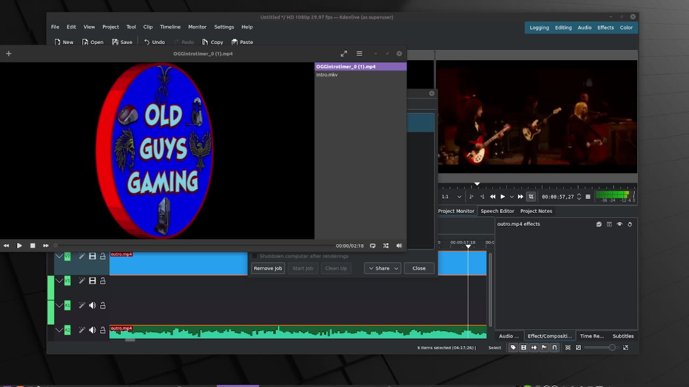Viewport: 689px width, 387px height.
Task: Mute the media player volume
Action: coord(399,246)
